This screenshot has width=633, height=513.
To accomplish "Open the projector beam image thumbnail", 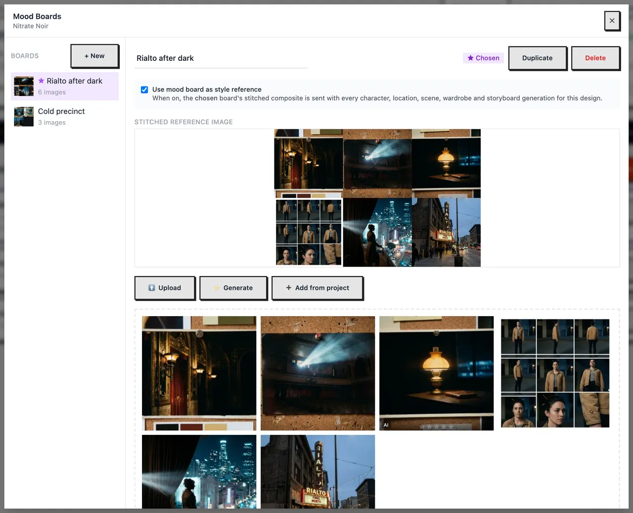I will [x=318, y=373].
